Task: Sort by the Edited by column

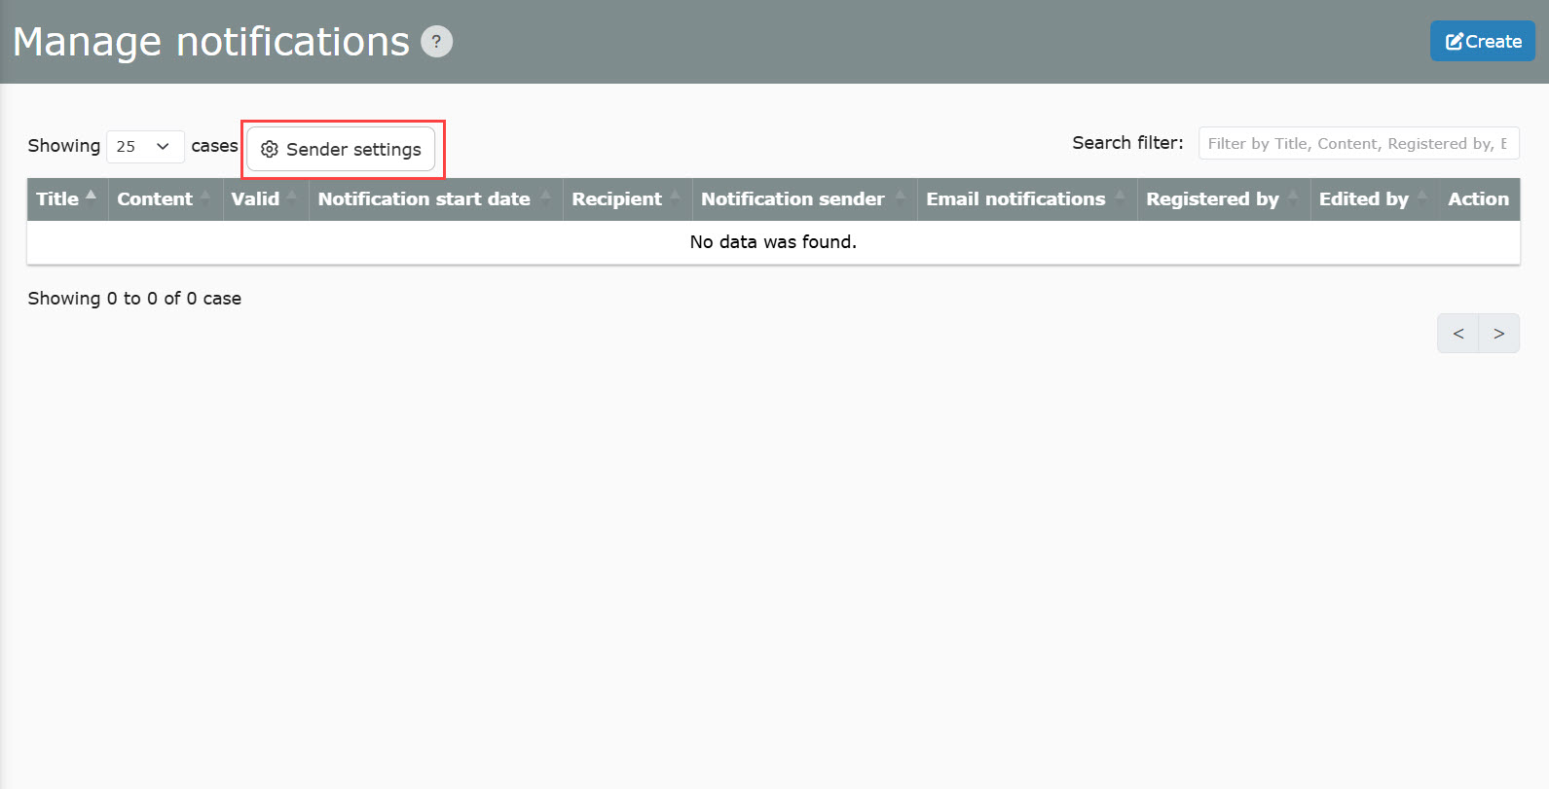Action: pos(1363,198)
